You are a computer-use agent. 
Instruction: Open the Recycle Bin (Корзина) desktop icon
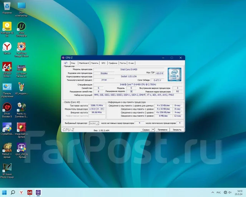click(x=7, y=8)
